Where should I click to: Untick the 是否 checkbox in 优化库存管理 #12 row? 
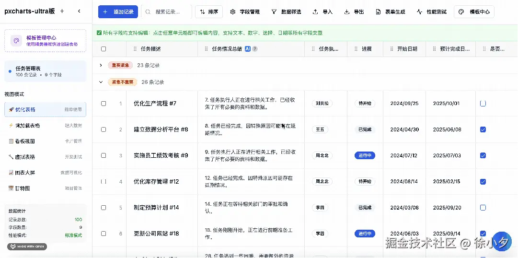[x=483, y=181]
